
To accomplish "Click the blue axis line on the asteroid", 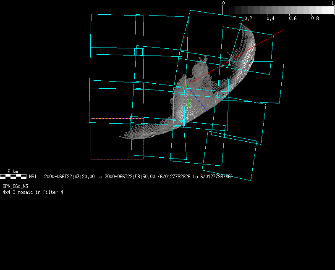I will (199, 100).
